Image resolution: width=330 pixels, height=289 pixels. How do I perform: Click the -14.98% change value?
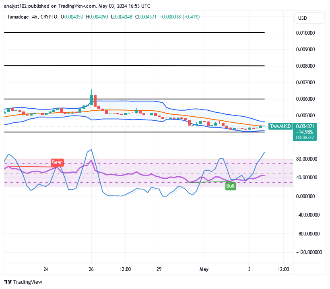pos(305,132)
